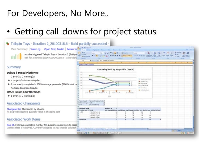
Task: Open the font name dropdown
Action: tap(100, 53)
